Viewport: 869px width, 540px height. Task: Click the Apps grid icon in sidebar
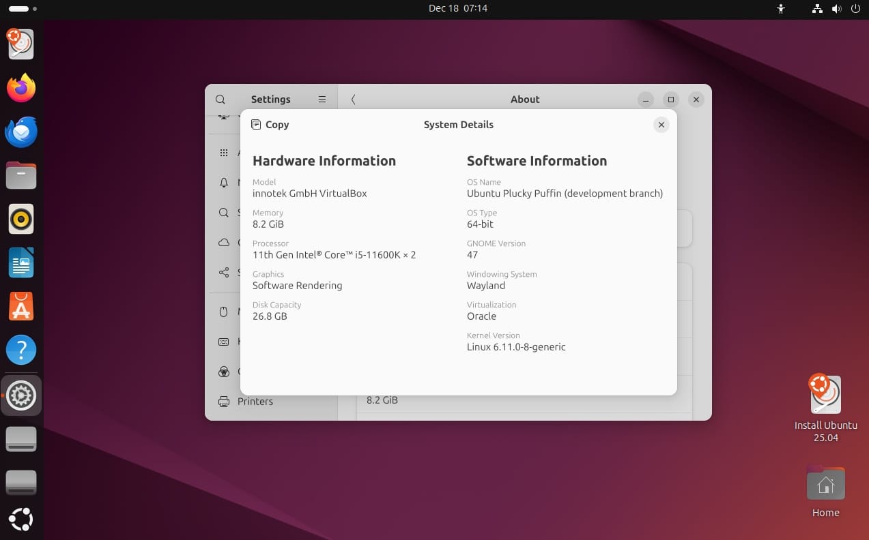(224, 152)
